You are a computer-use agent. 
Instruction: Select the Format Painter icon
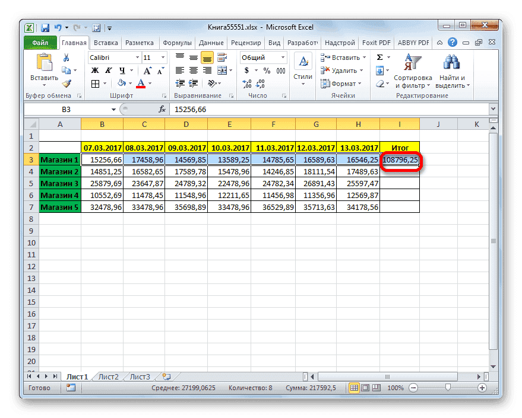[67, 82]
